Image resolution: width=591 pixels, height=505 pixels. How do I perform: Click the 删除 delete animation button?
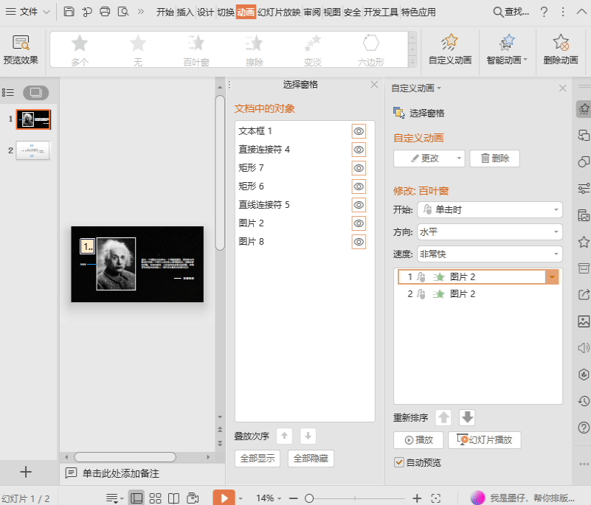click(494, 159)
